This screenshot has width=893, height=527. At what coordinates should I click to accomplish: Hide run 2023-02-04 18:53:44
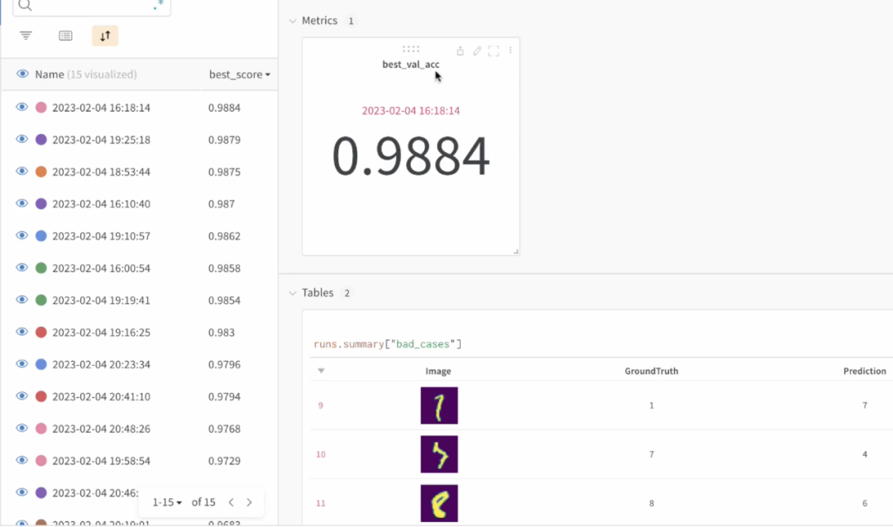point(21,171)
